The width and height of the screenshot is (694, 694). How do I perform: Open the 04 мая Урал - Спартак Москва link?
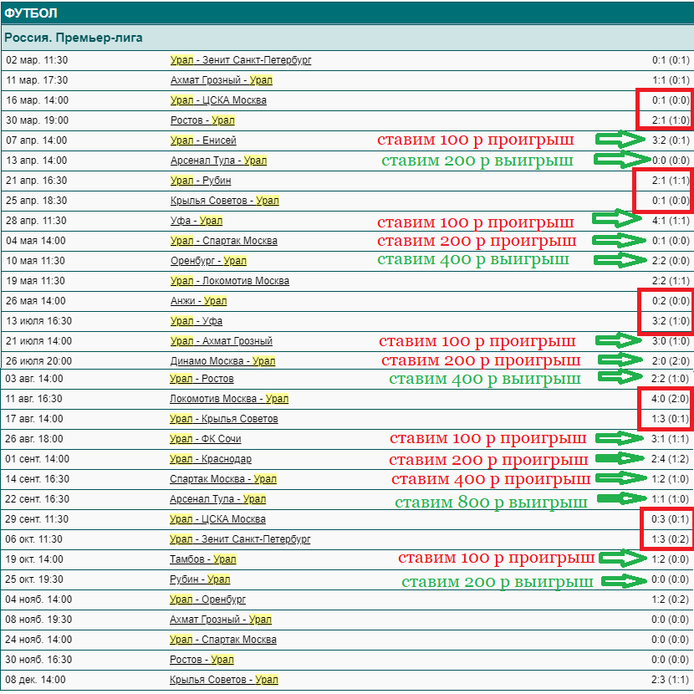[224, 241]
